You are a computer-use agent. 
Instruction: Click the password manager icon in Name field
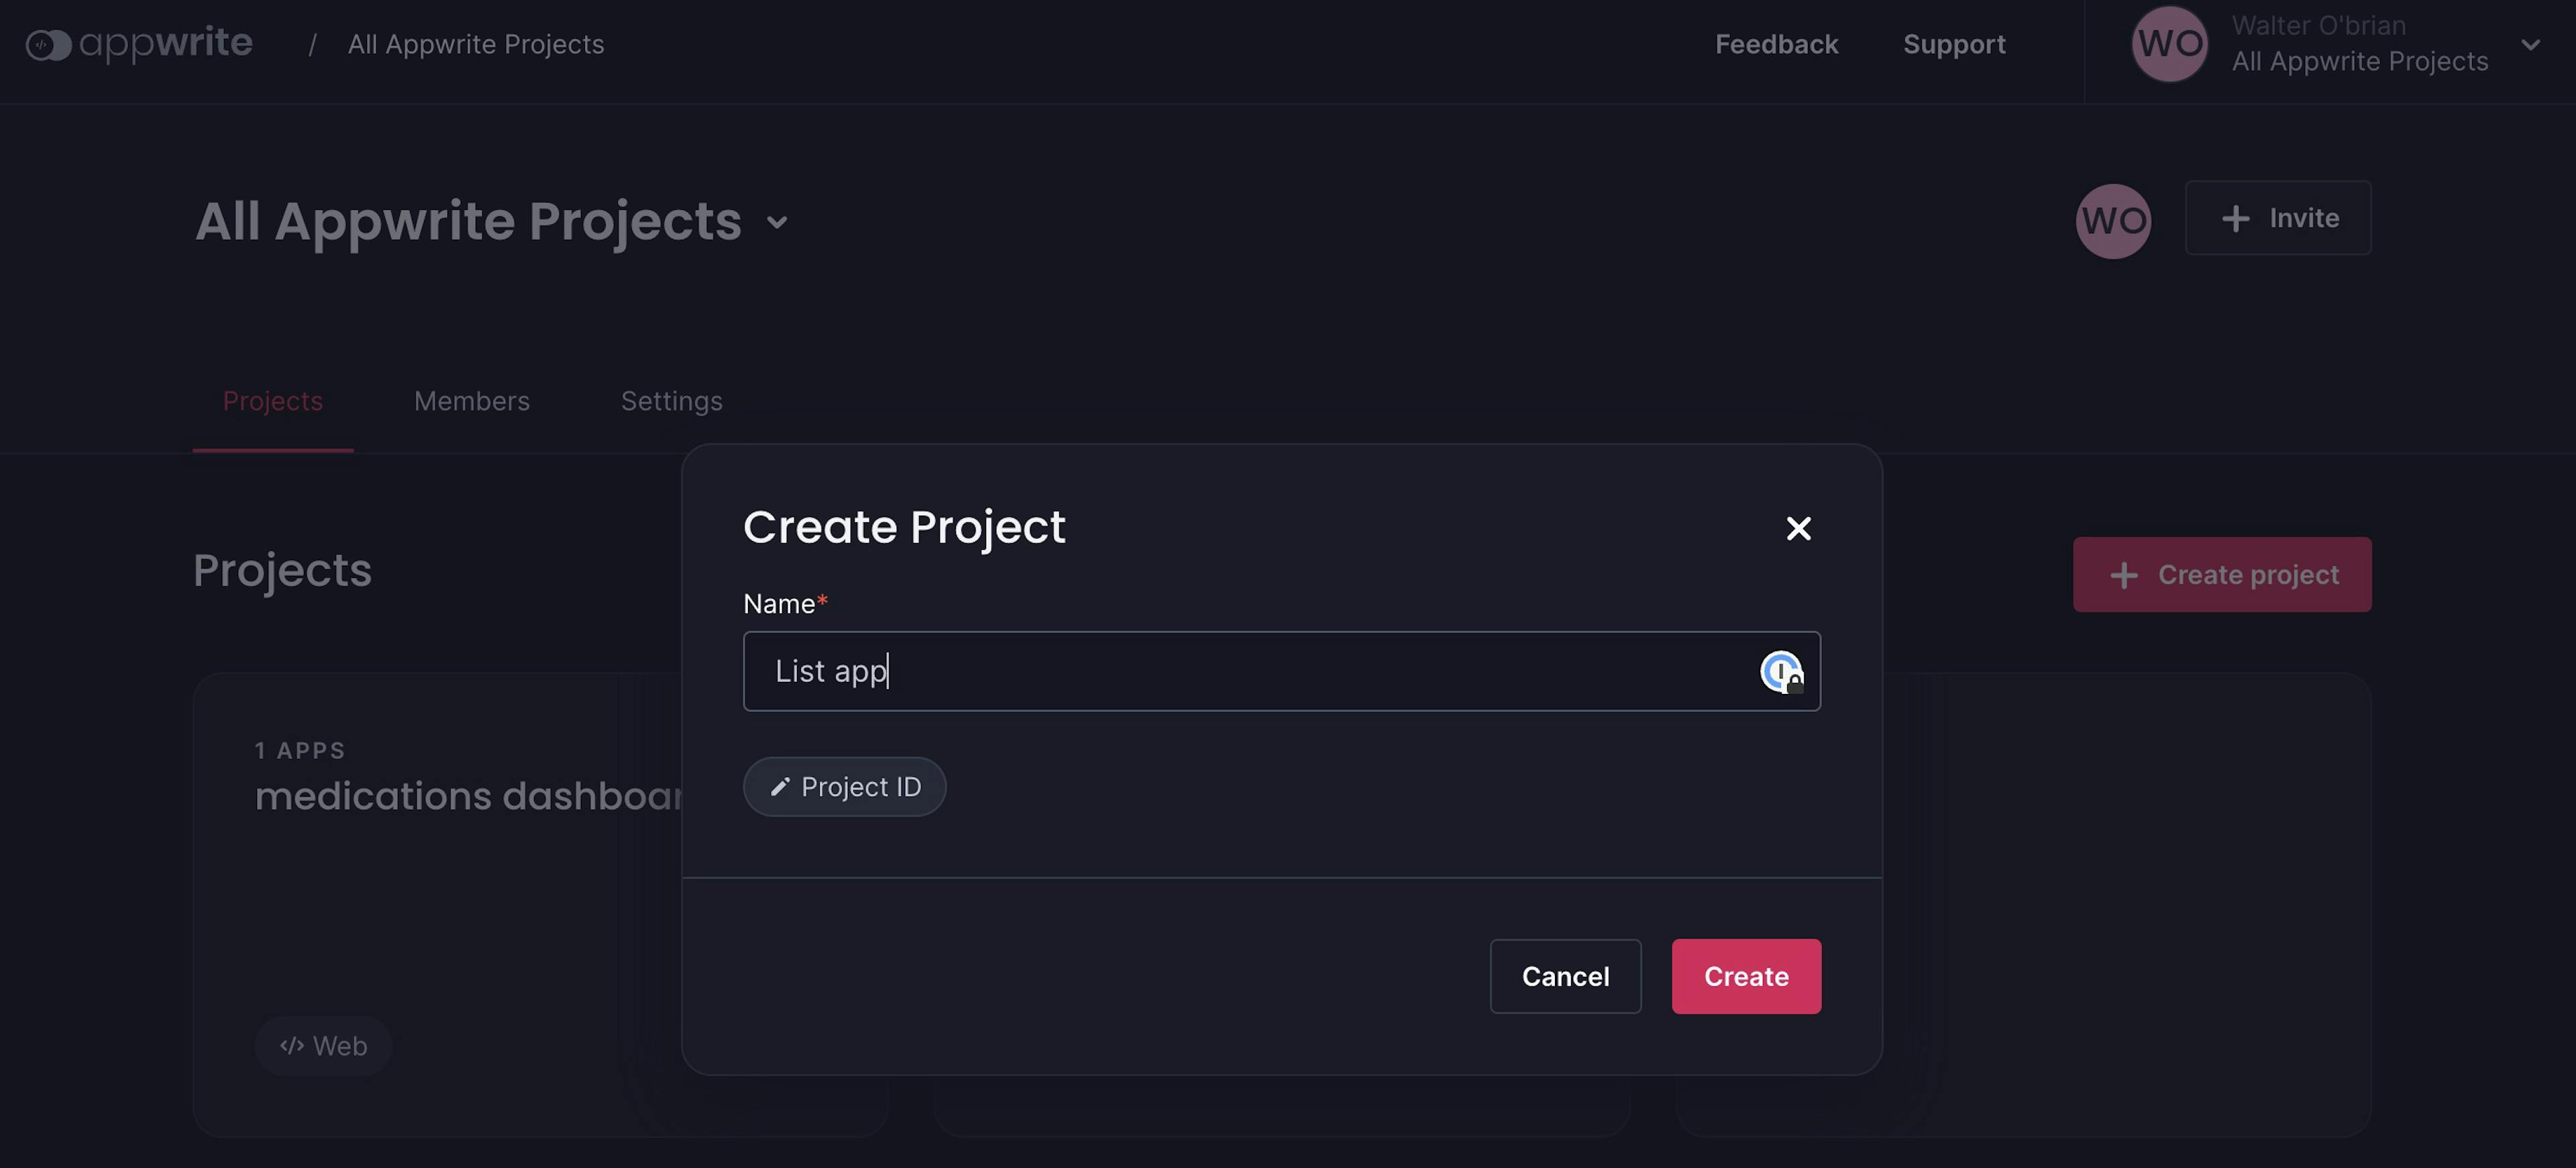pos(1781,671)
